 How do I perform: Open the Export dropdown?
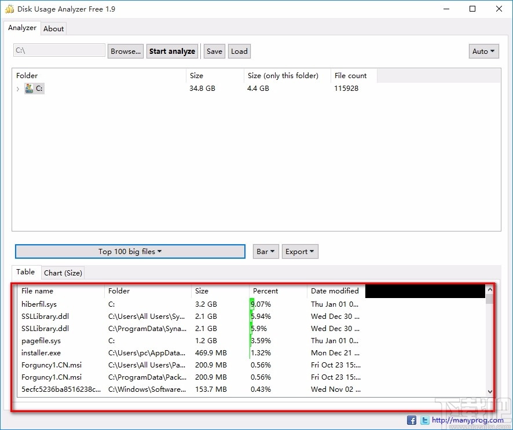pos(300,251)
